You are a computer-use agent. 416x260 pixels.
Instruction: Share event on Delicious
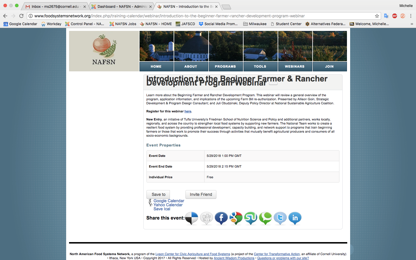click(192, 218)
